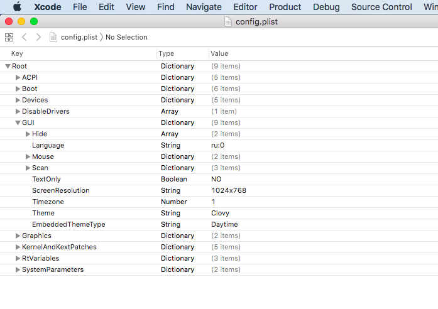The width and height of the screenshot is (438, 309).
Task: Click the NO value of TextOnly
Action: click(x=216, y=179)
